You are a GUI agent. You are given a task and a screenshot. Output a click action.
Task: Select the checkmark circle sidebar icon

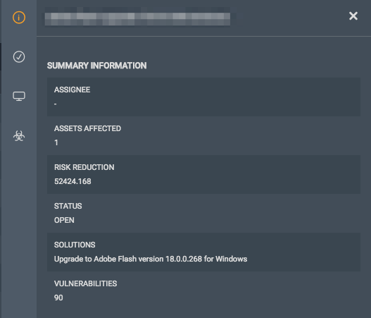[19, 57]
